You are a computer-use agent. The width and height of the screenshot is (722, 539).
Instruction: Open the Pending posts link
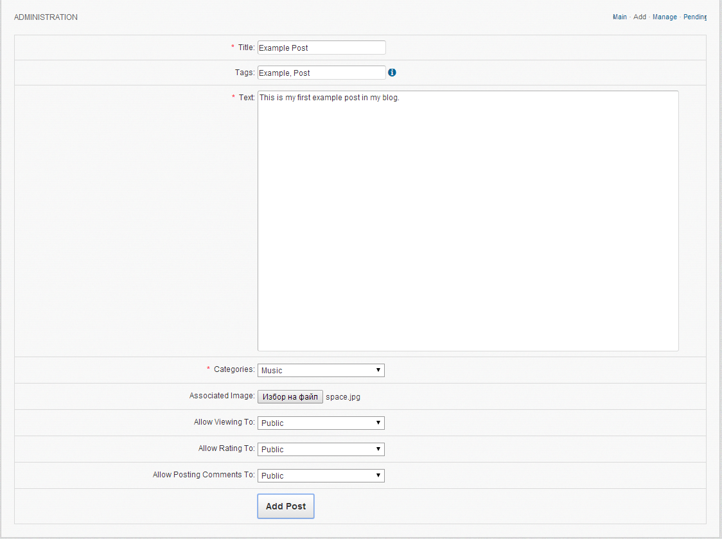[x=694, y=17]
